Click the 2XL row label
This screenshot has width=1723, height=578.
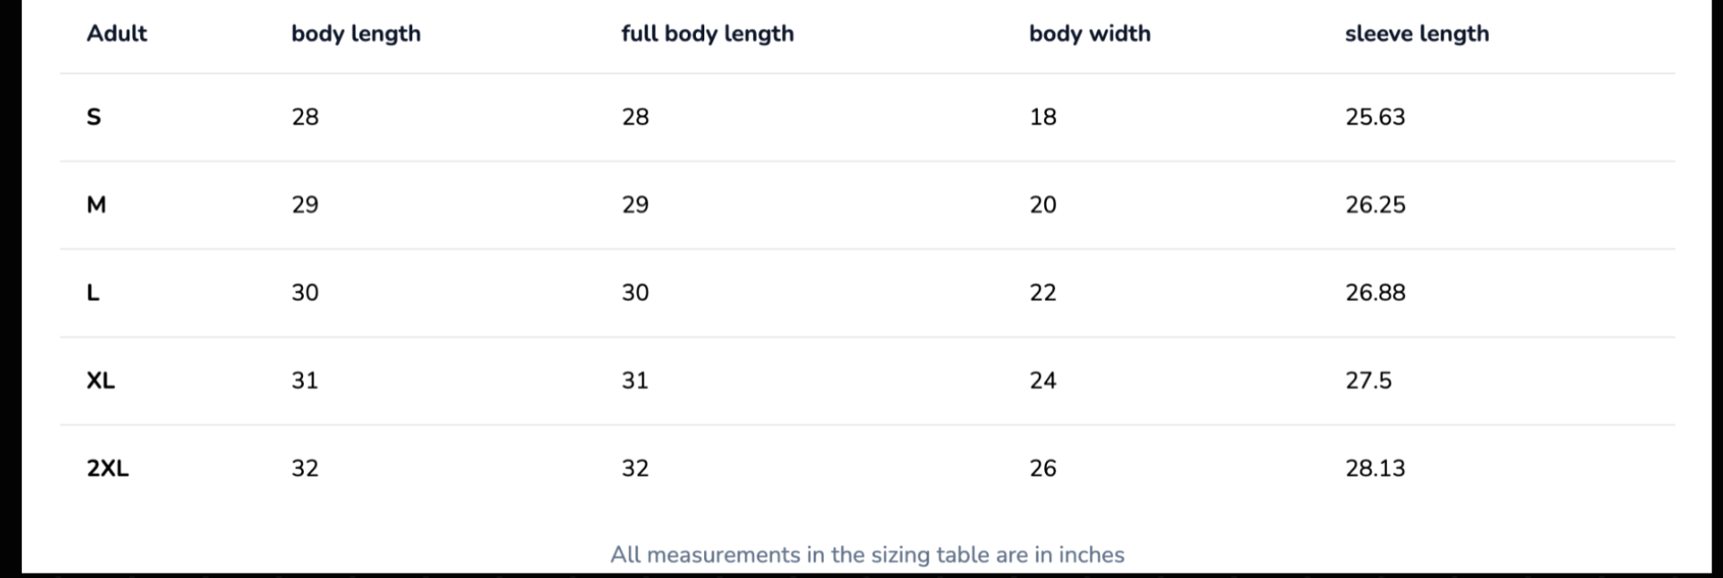pos(108,468)
